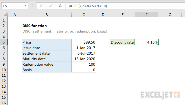
Task: Select row 11 header
Action: pyautogui.click(x=4, y=75)
